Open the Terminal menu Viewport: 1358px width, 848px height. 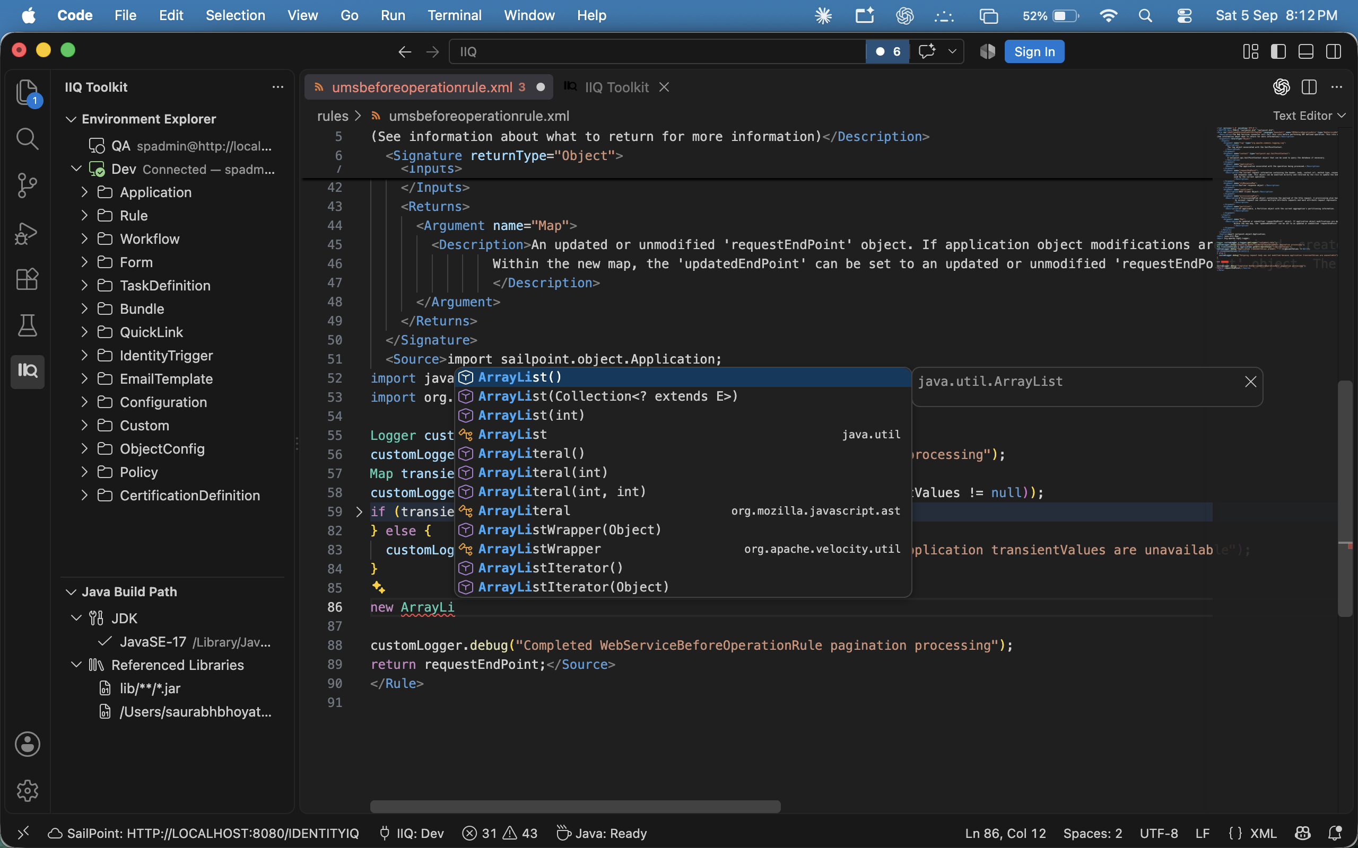tap(455, 15)
